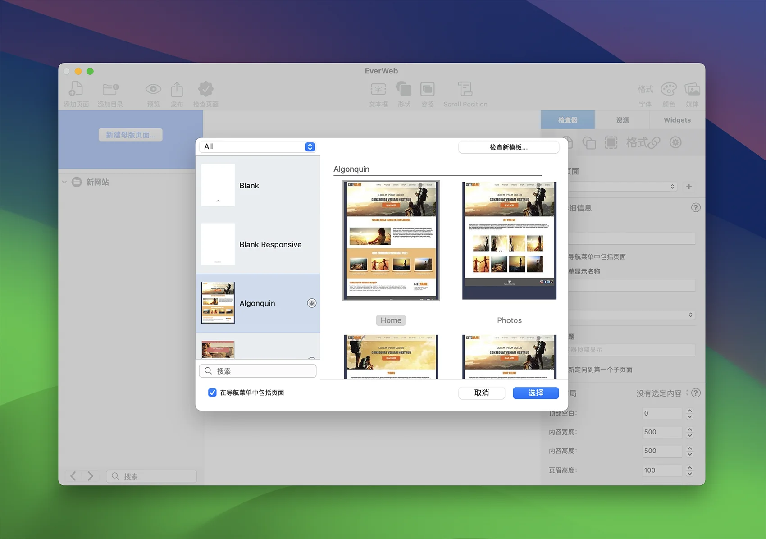Click the Shapes (形状) toolbar icon
This screenshot has width=766, height=539.
pos(404,89)
